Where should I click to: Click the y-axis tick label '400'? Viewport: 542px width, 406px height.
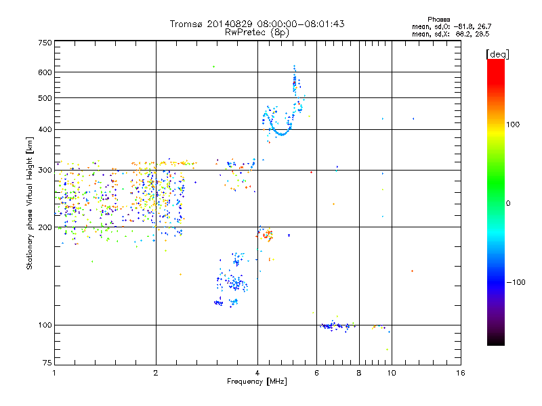[45, 130]
